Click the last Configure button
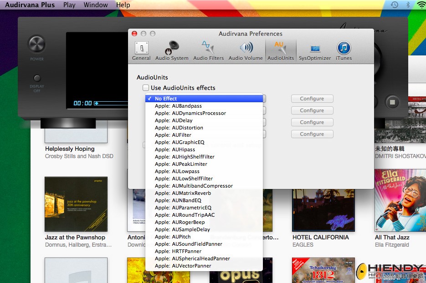 tap(312, 134)
